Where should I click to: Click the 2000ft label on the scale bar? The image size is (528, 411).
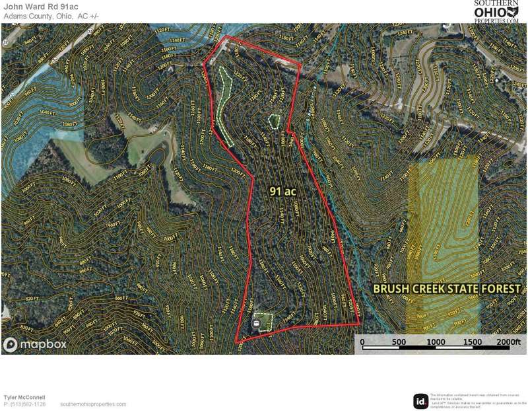tap(508, 342)
